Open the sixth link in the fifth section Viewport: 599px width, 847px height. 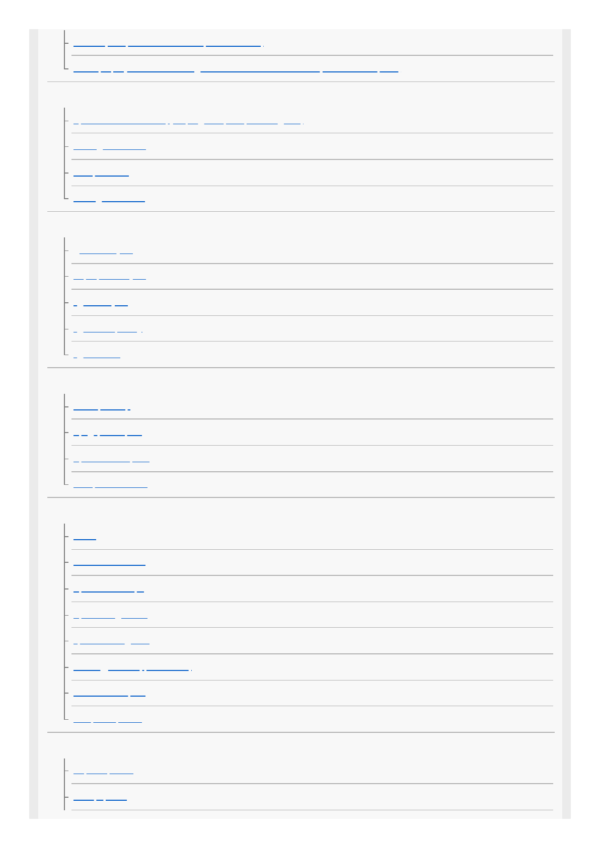tap(132, 669)
